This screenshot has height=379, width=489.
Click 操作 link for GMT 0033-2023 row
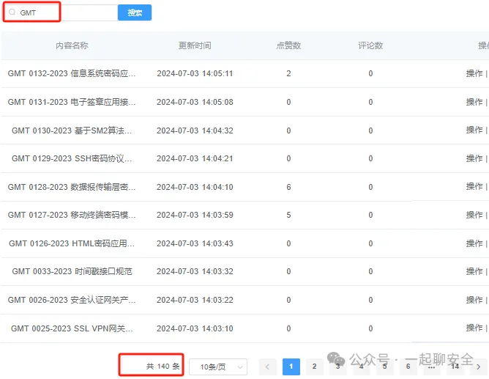[474, 271]
